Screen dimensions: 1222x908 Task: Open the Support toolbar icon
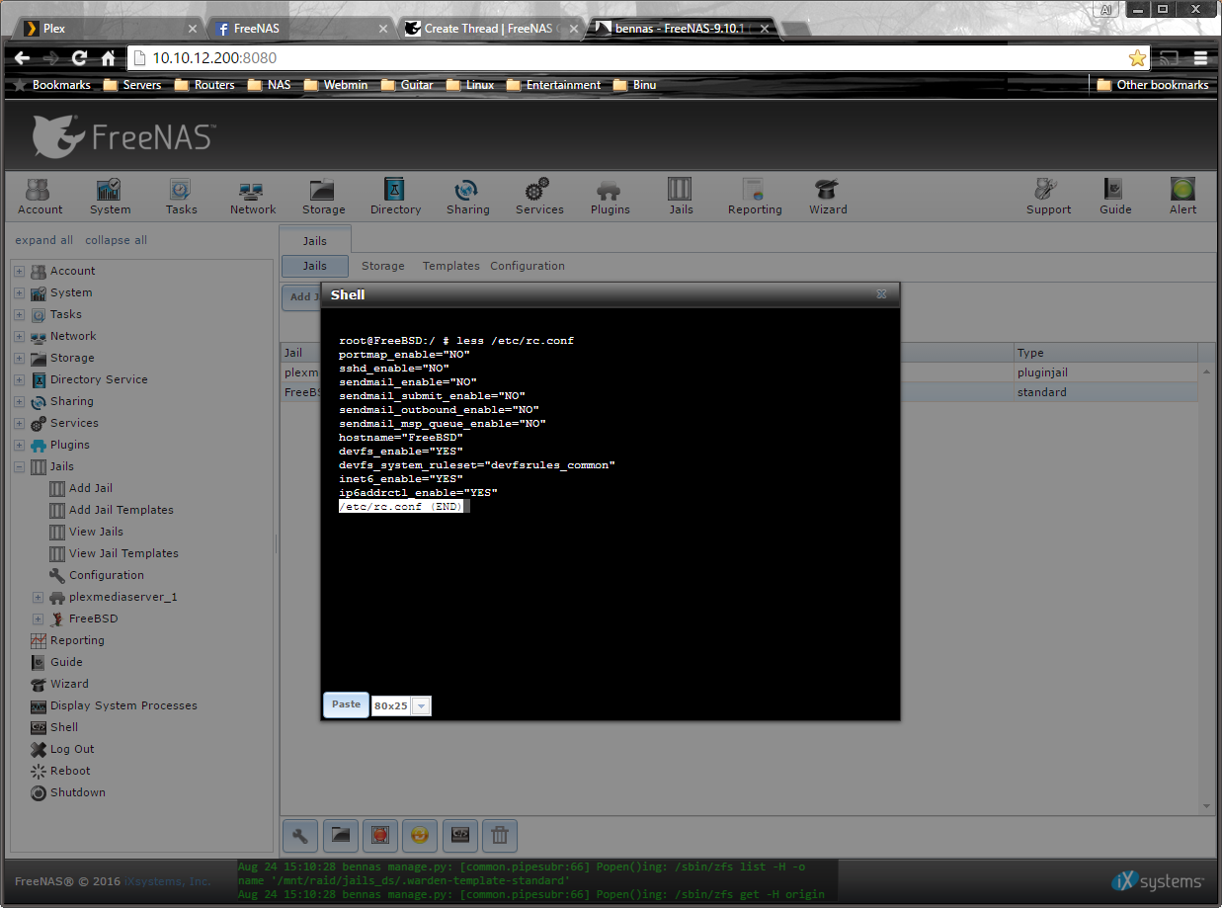tap(1048, 196)
